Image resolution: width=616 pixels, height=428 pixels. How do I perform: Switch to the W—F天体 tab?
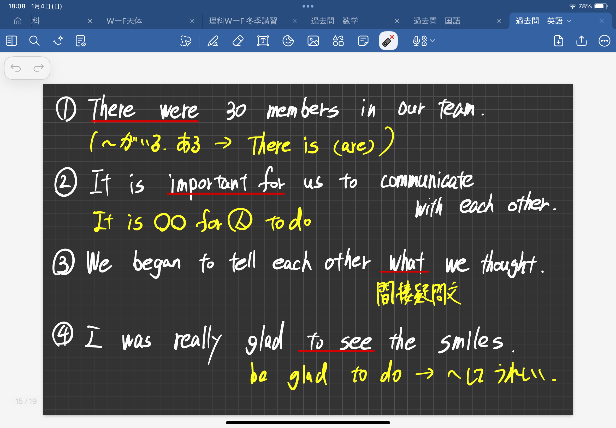(125, 21)
